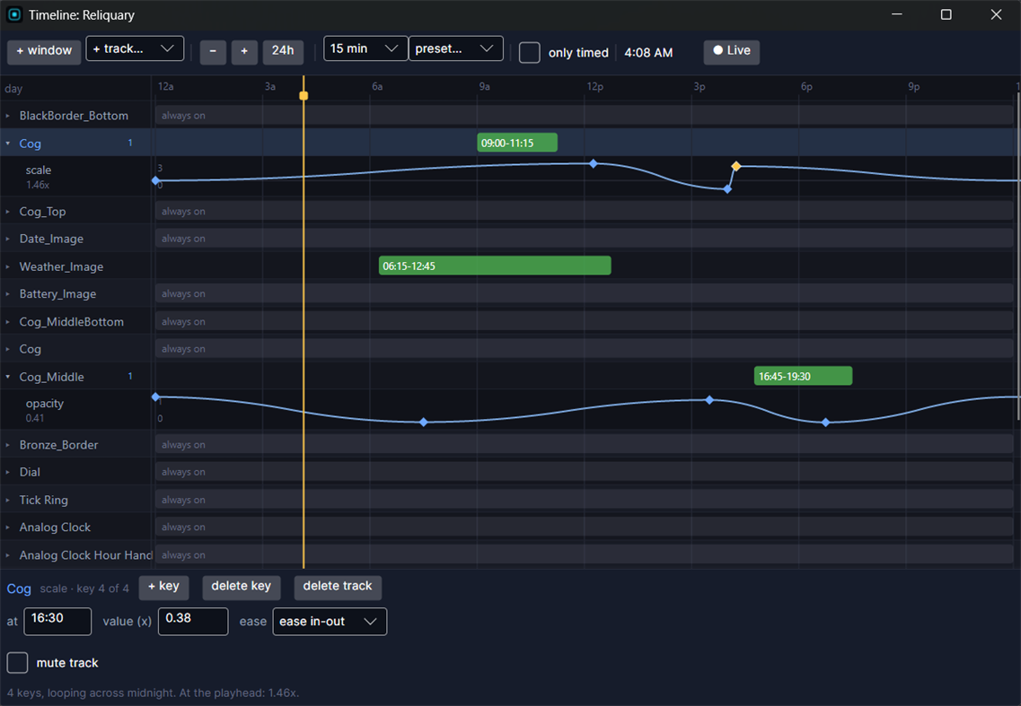The width and height of the screenshot is (1021, 706).
Task: Click the delete track button
Action: [338, 587]
